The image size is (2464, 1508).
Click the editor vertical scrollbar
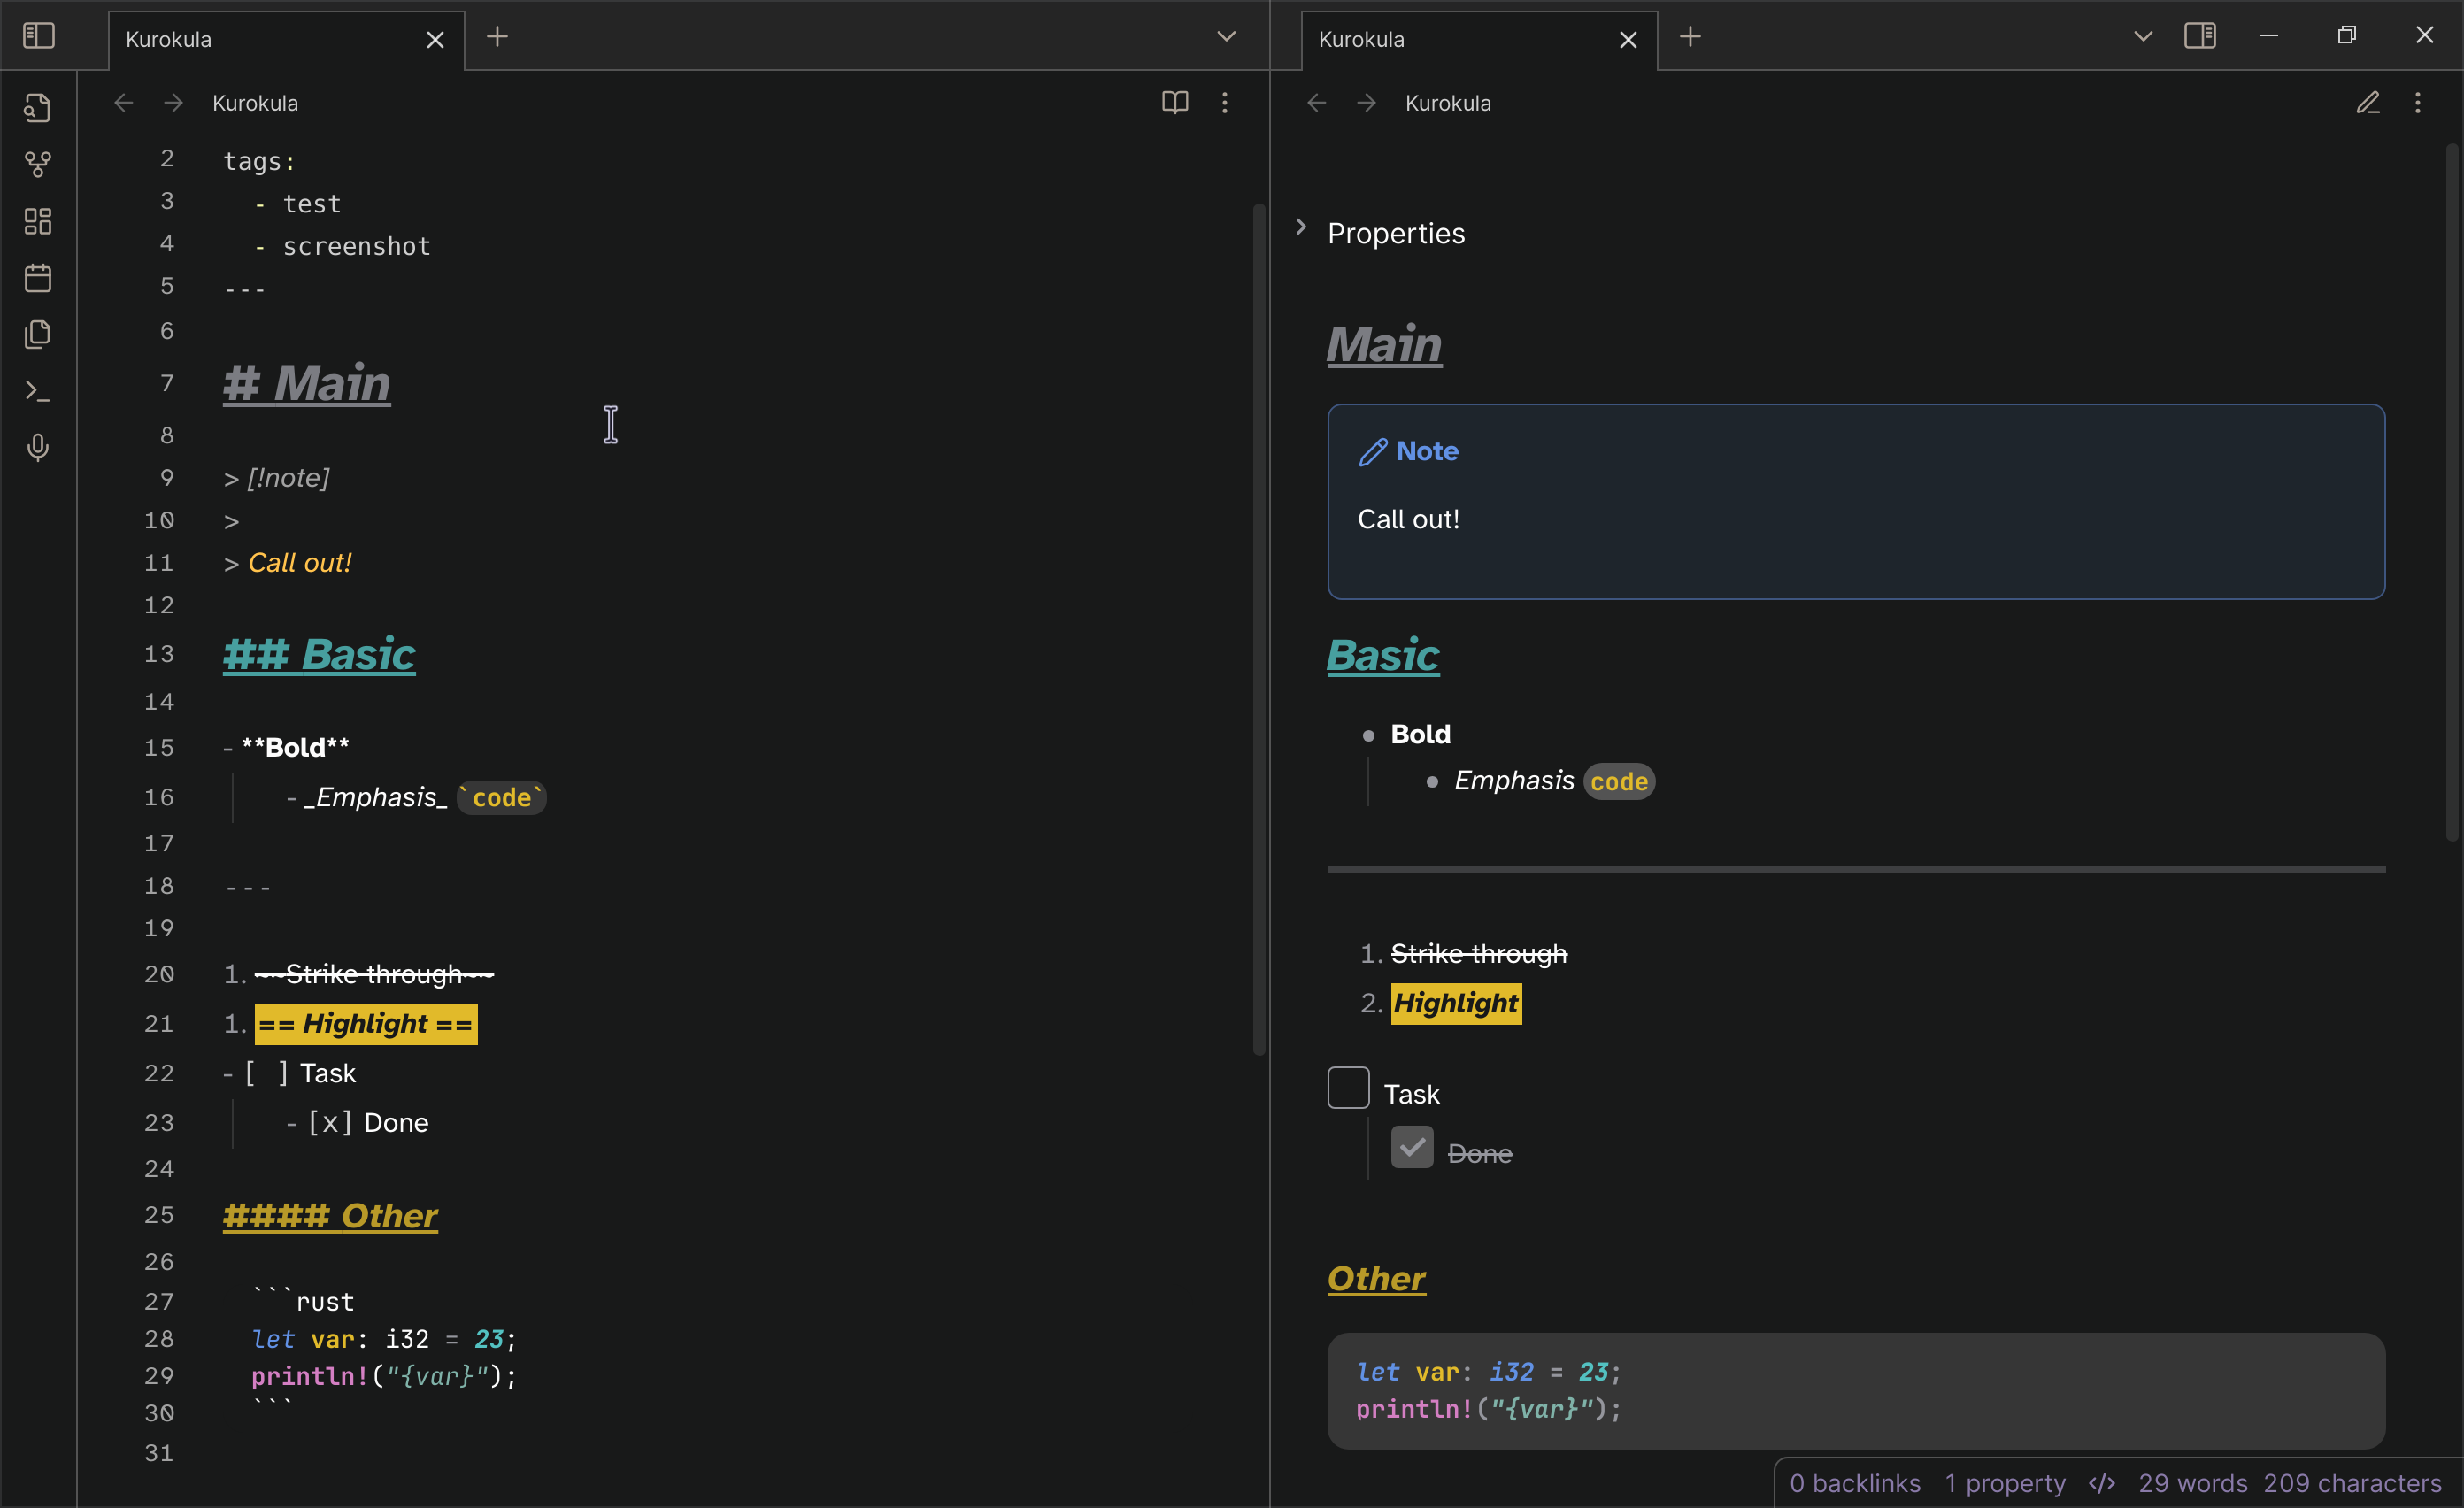point(1259,628)
